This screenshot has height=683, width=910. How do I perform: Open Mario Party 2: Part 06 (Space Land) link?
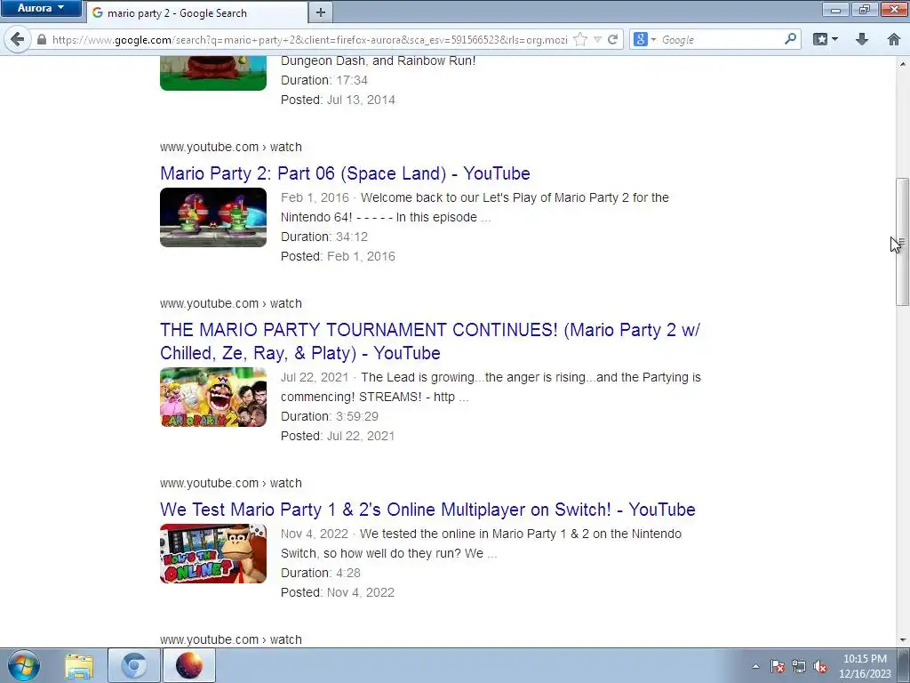345,173
